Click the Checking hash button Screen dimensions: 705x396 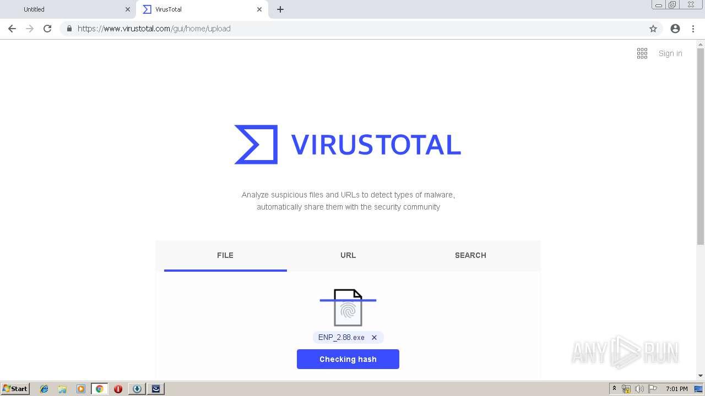pyautogui.click(x=348, y=359)
